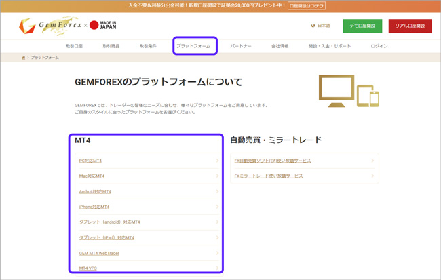Viewport: 441px width, 280px height.
Task: Click the chevron on Android対応MT4 row
Action: [x=217, y=191]
